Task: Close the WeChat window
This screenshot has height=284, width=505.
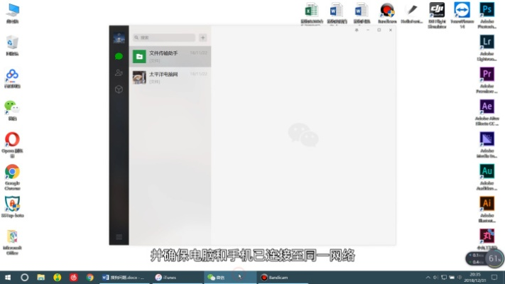Action: (x=391, y=30)
